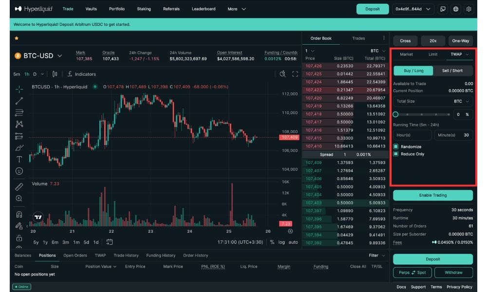Lock all drawing tools

tap(19, 237)
